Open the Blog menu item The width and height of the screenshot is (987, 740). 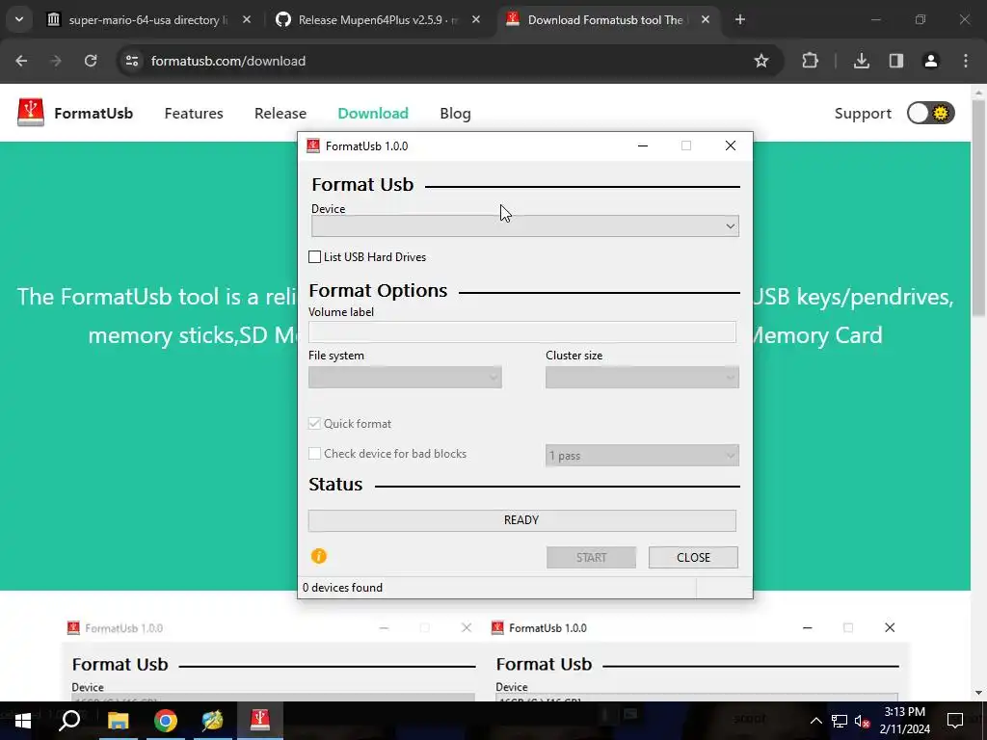[x=455, y=114]
